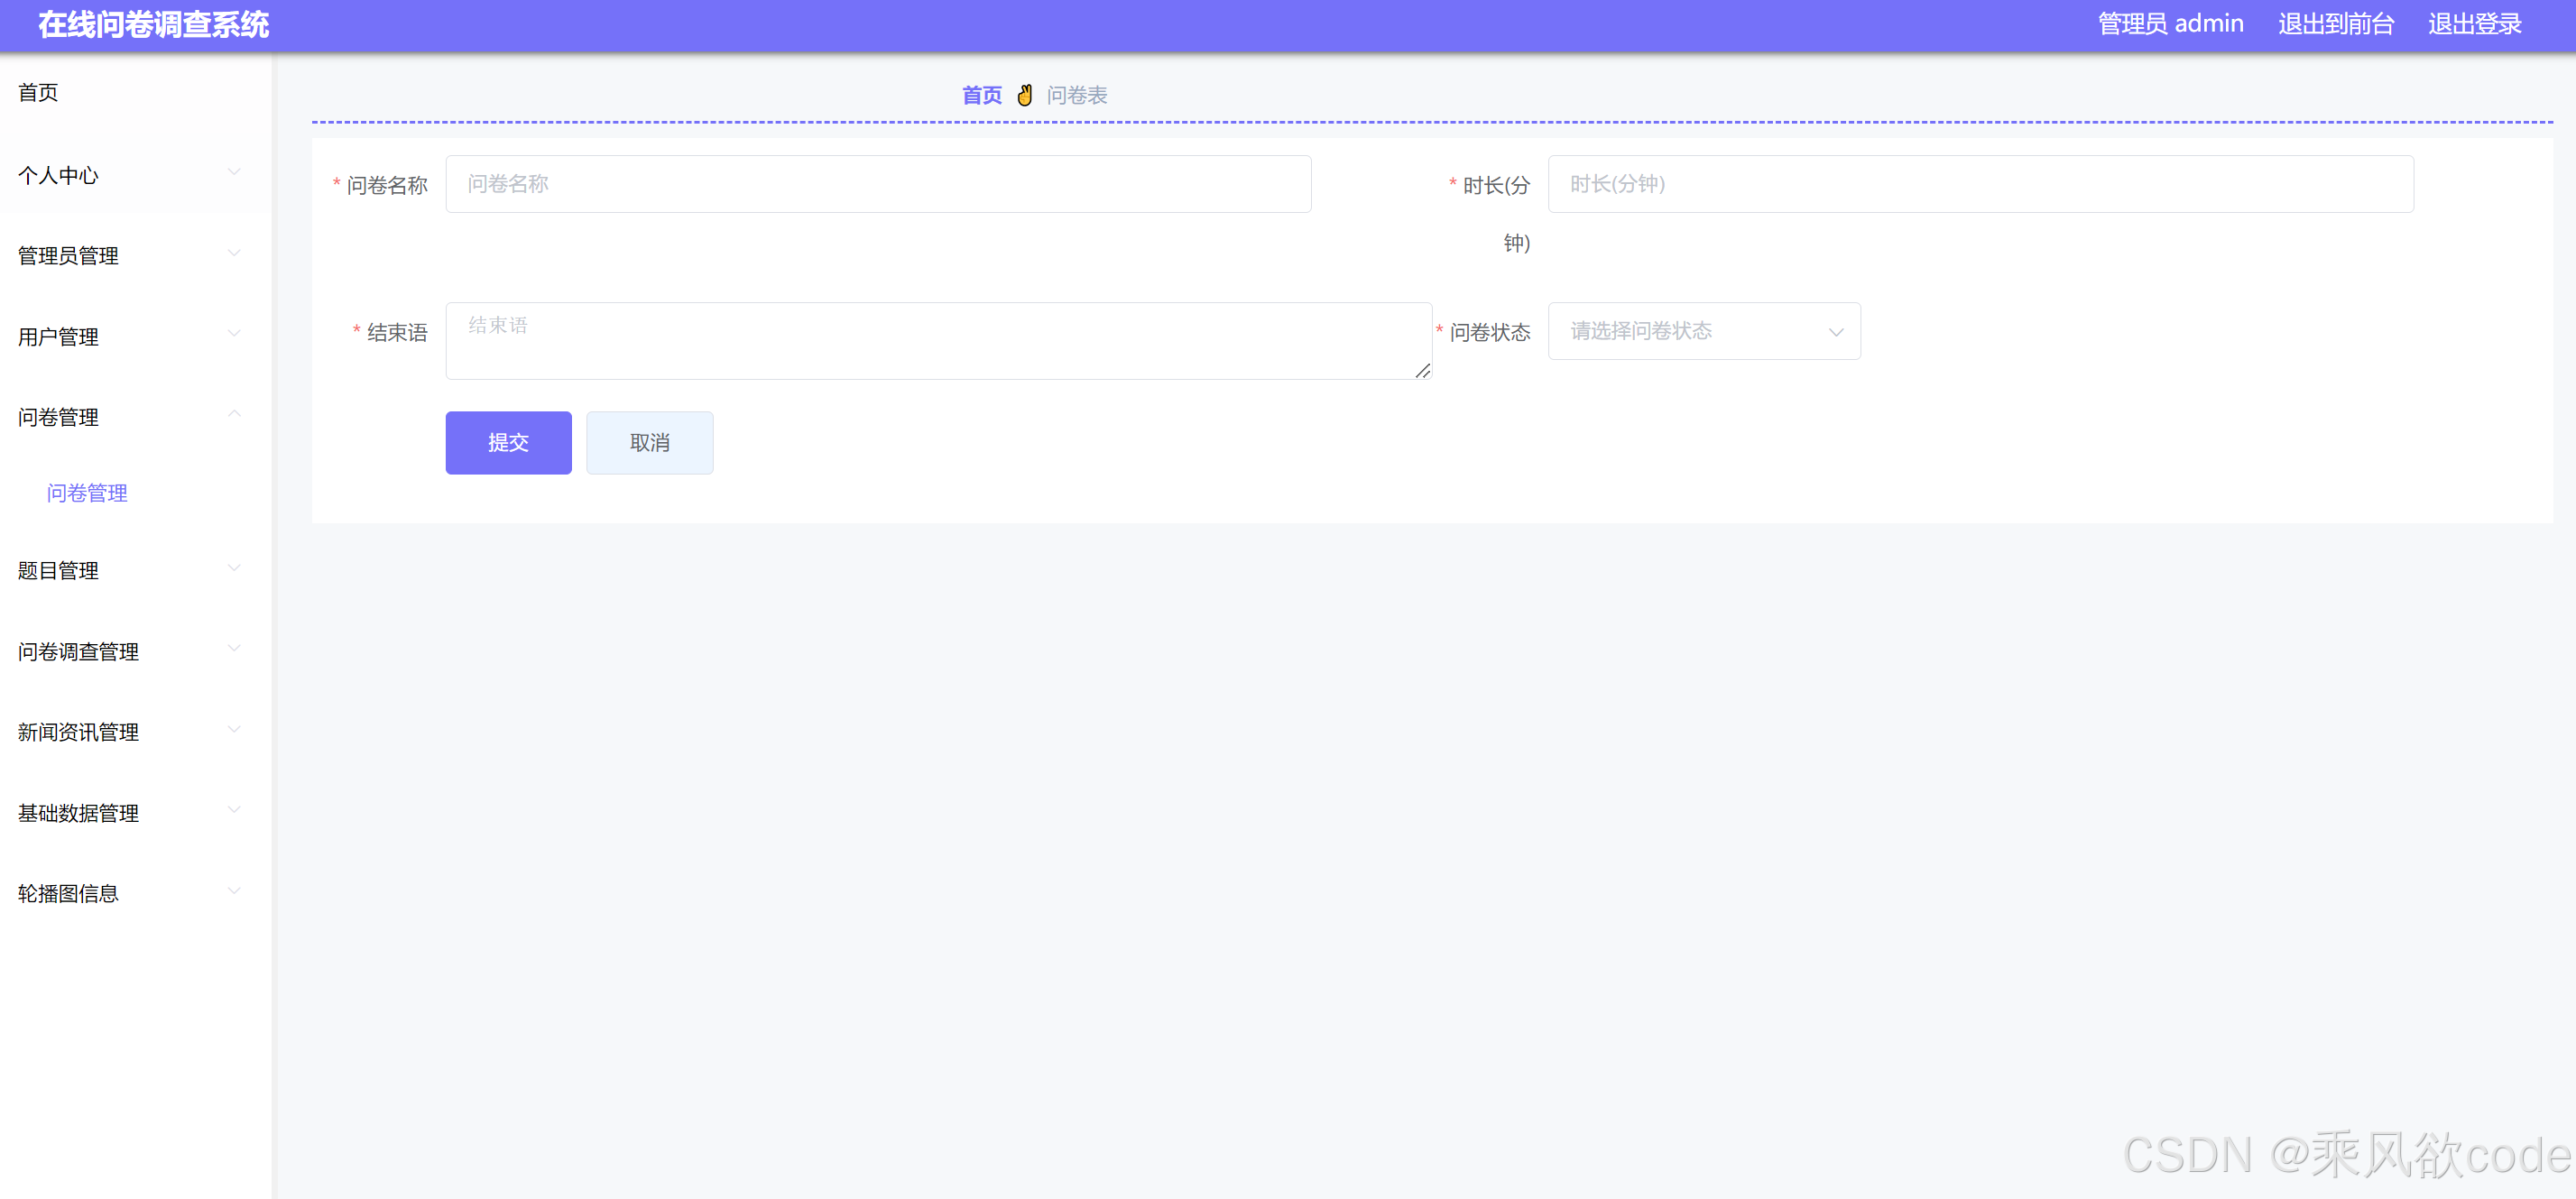The image size is (2576, 1199).
Task: Focus the 问卷名称 input field
Action: point(877,184)
